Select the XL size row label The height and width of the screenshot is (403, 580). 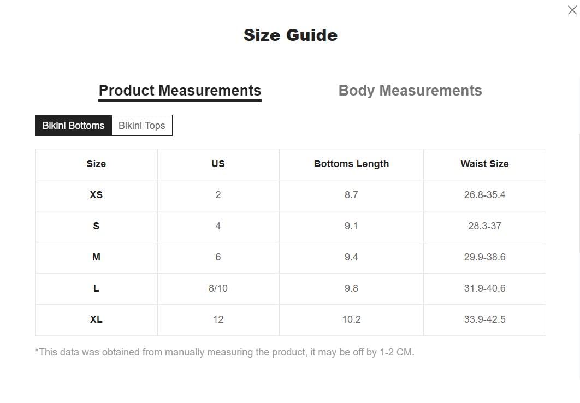click(x=96, y=319)
